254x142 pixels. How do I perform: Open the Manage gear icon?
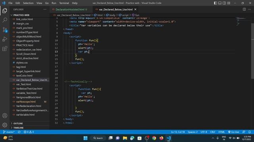tap(5, 125)
